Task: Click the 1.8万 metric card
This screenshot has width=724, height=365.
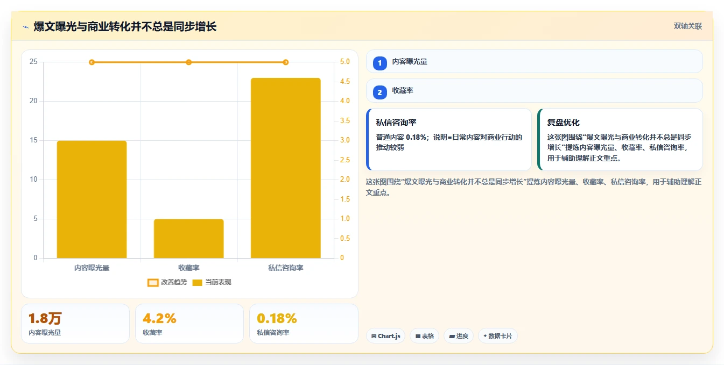Action: [75, 324]
